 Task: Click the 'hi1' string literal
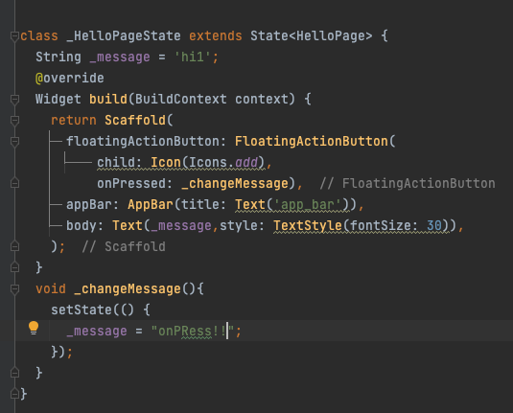(x=193, y=57)
